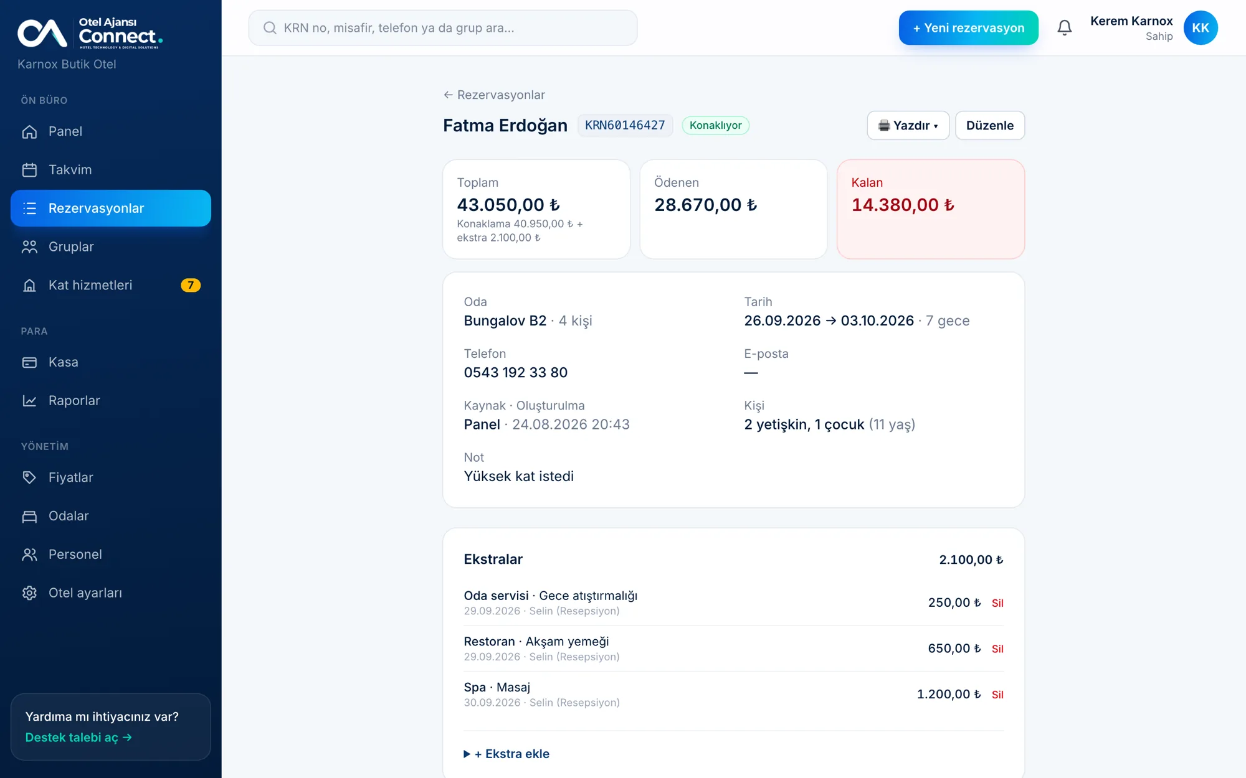Go back to Rezervasyonlar link
Viewport: 1246px width, 778px height.
coord(494,95)
